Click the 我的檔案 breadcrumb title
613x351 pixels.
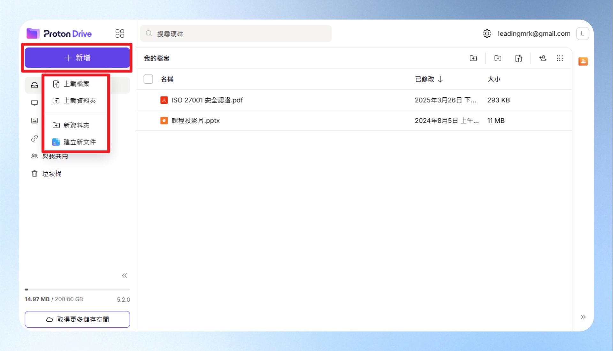[x=156, y=58]
